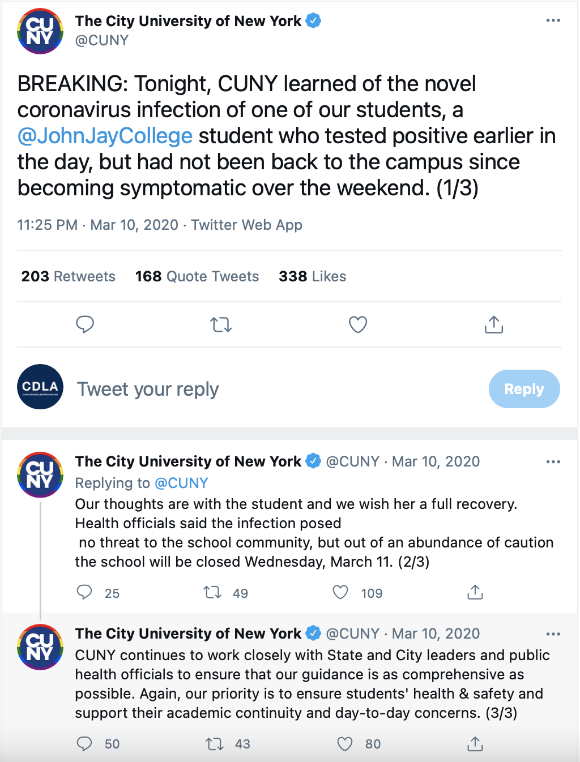Open the 168 Quote Tweets list
Viewport: 580px width, 762px height.
coord(197,276)
